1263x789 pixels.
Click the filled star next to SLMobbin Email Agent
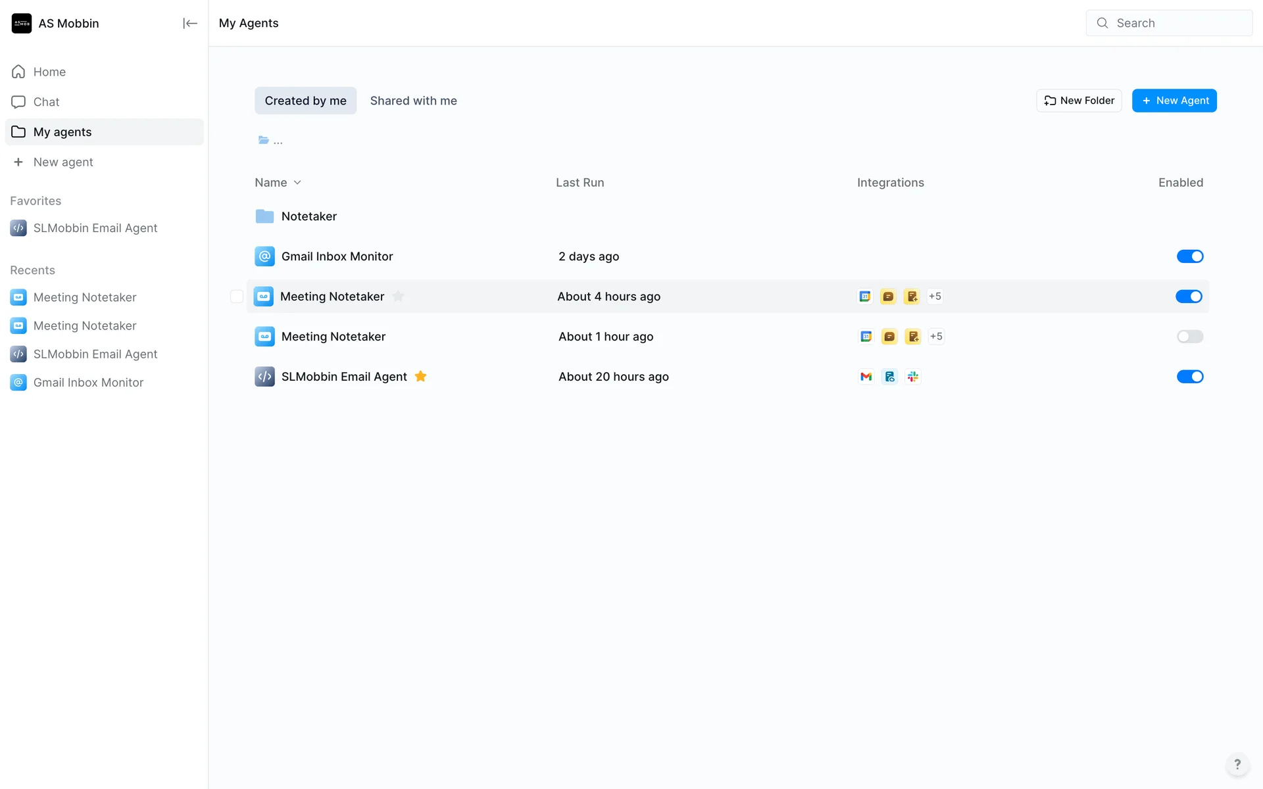[421, 377]
